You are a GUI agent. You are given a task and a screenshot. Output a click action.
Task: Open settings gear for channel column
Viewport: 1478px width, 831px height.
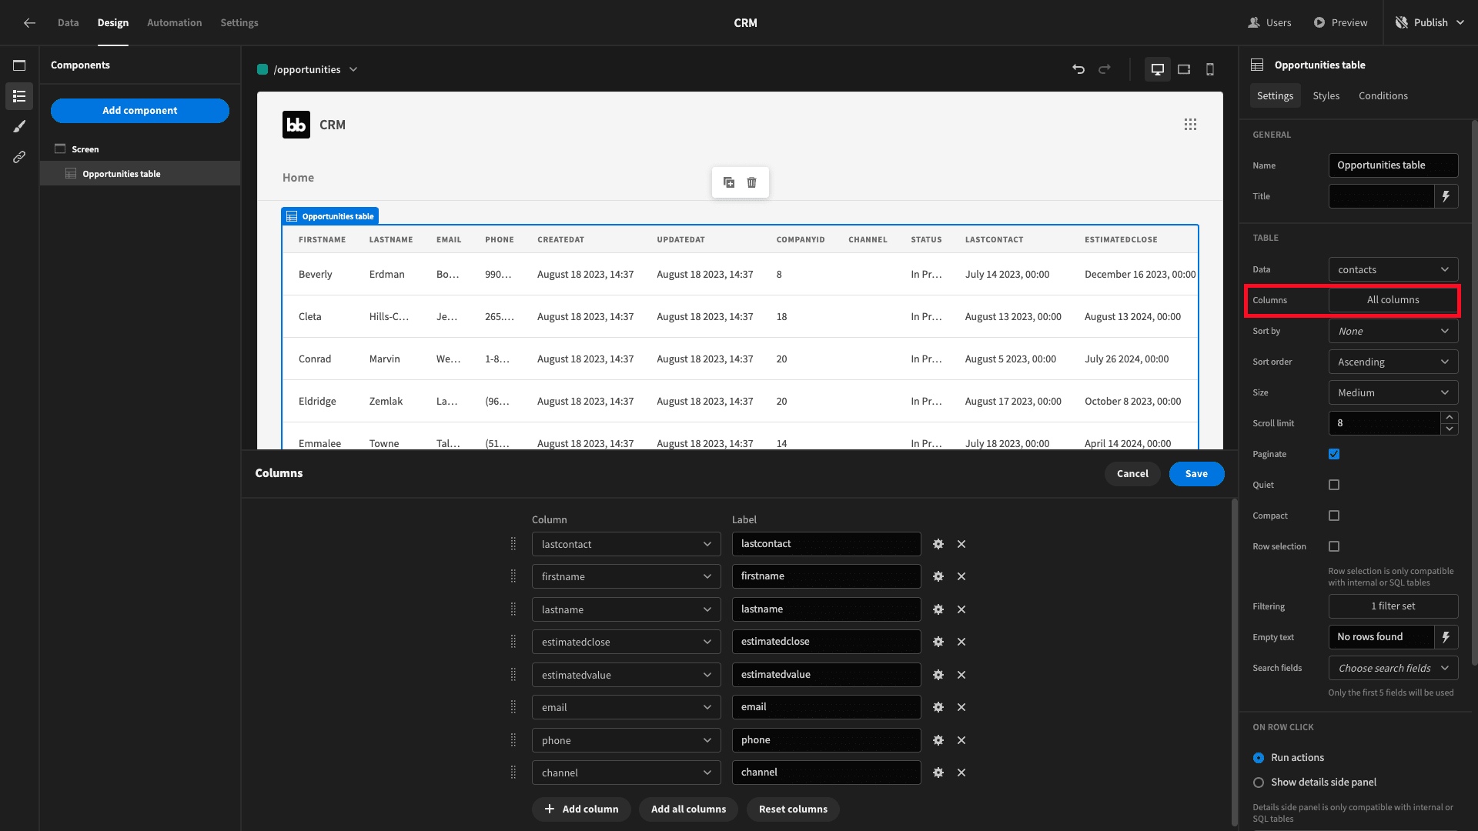tap(938, 773)
